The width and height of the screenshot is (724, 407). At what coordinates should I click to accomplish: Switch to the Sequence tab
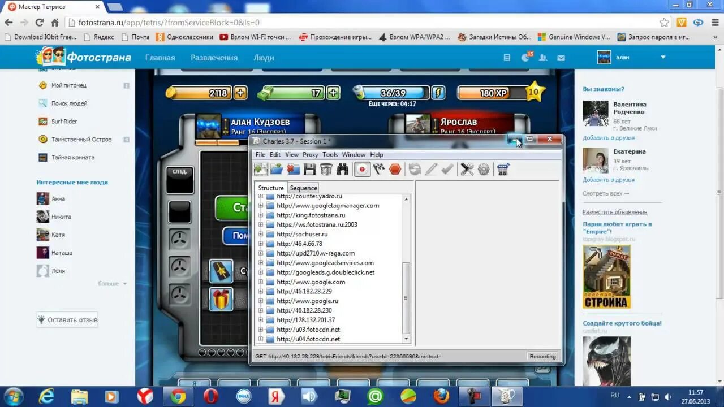tap(304, 188)
